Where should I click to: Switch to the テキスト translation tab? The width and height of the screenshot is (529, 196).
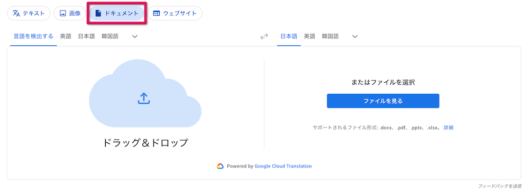coord(29,14)
